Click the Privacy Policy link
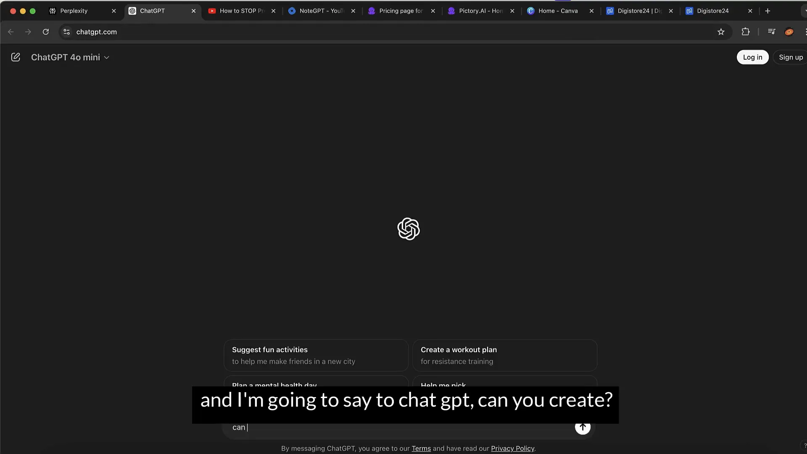 tap(512, 448)
